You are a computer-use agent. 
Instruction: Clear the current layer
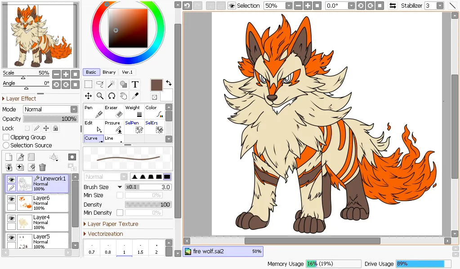31,168
